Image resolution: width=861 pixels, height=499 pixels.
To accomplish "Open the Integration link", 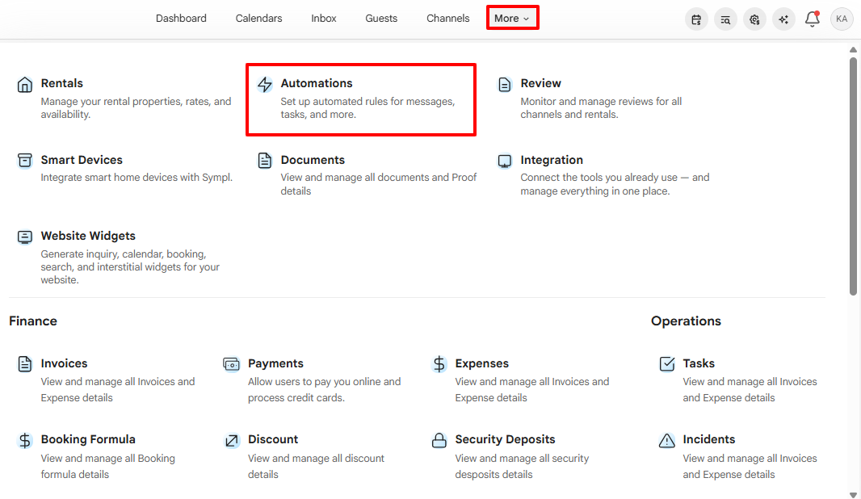I will coord(552,160).
